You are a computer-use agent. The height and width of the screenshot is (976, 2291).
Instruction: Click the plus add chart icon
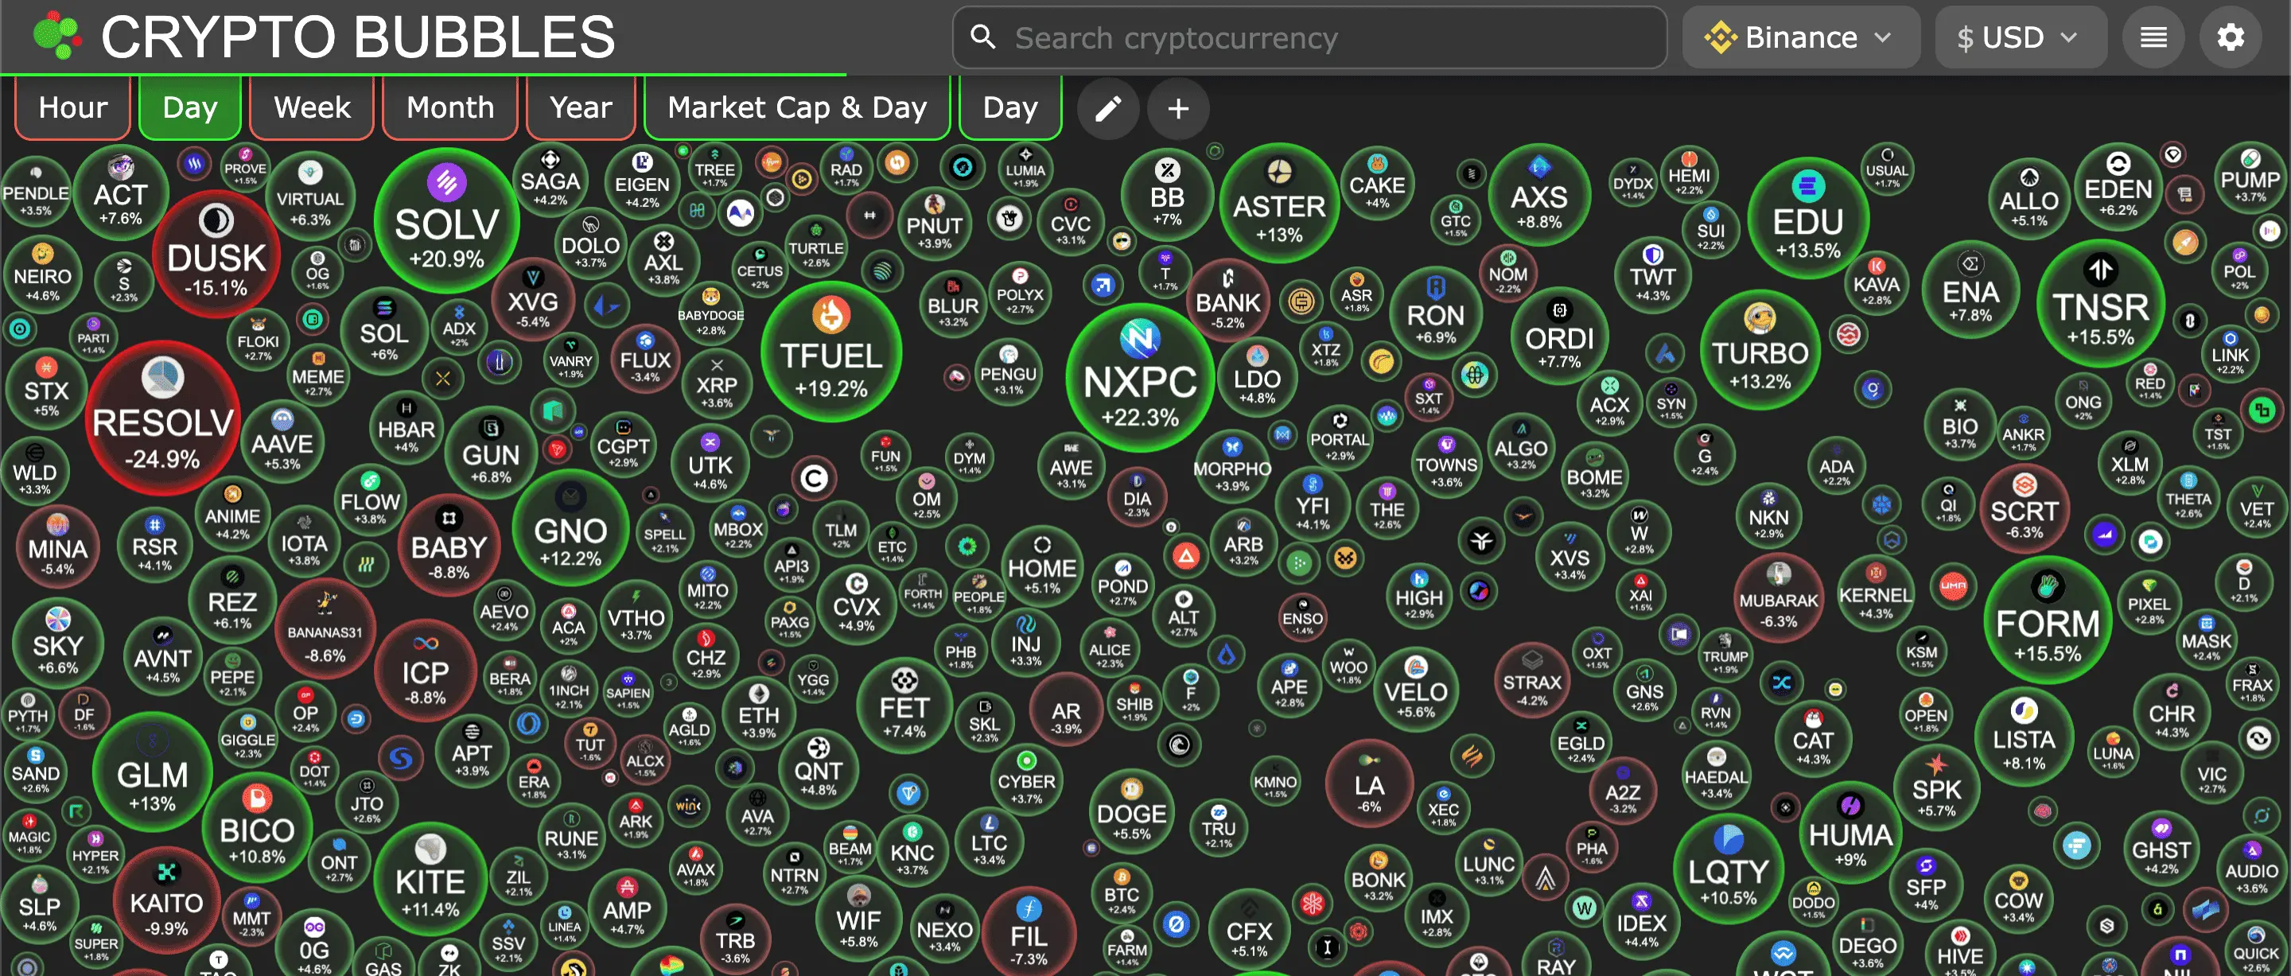[1177, 108]
